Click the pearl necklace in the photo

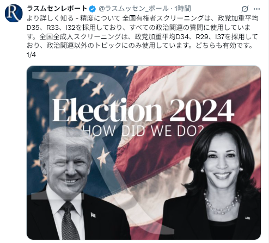coord(222,202)
